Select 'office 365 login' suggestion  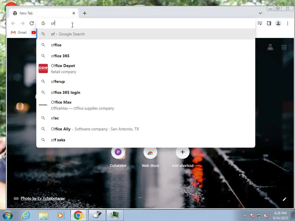tap(146, 92)
